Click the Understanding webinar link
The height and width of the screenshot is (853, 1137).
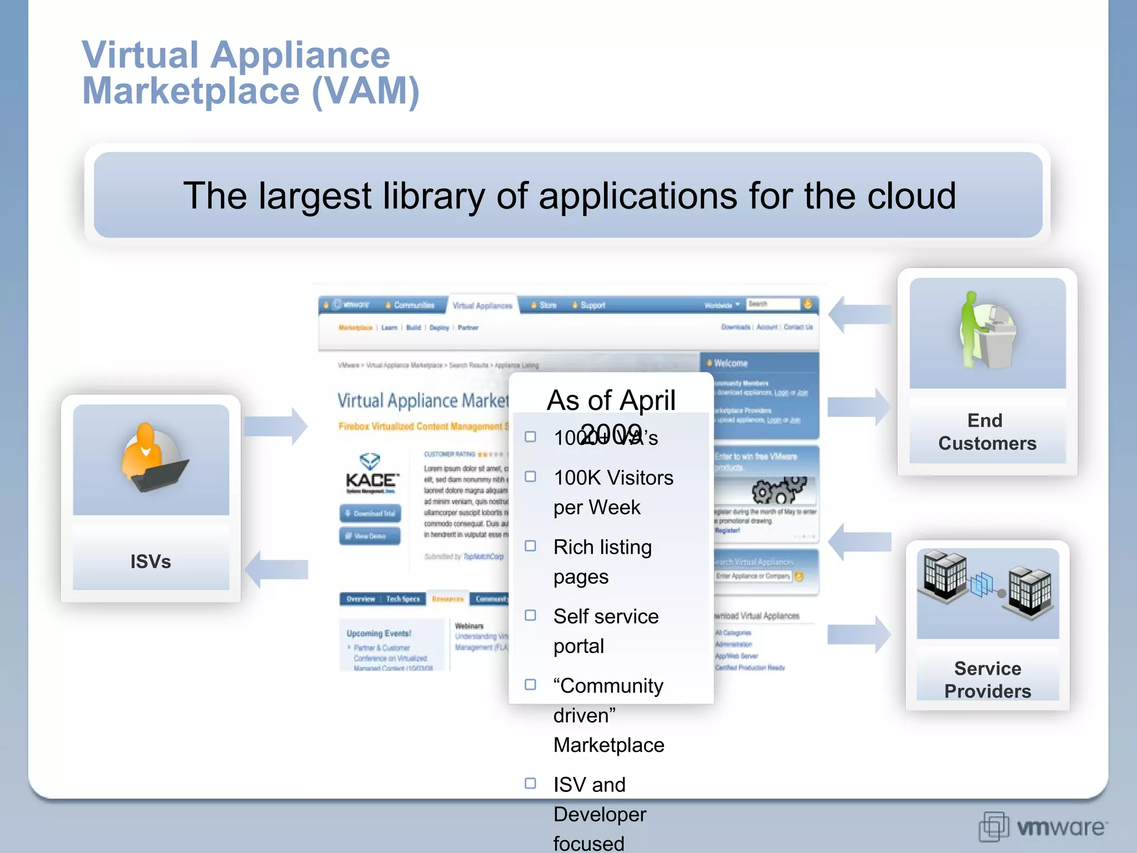[x=481, y=641]
